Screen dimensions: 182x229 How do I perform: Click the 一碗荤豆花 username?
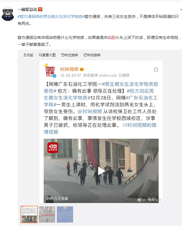click(x=27, y=10)
